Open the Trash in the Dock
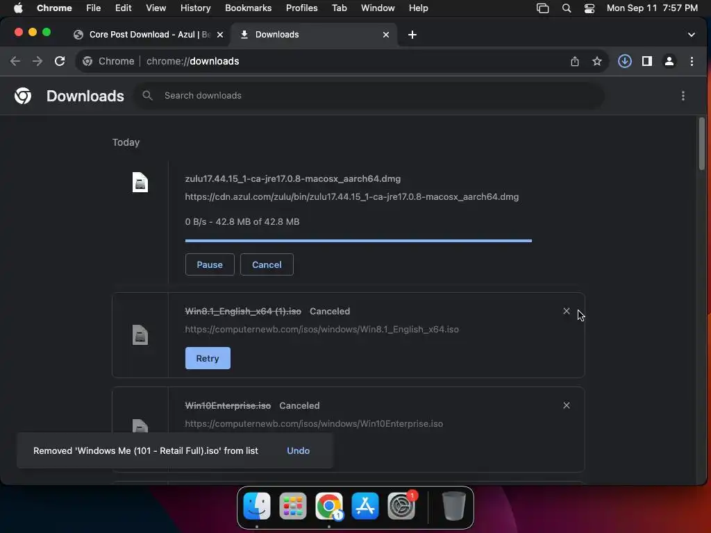This screenshot has height=533, width=711. [453, 506]
